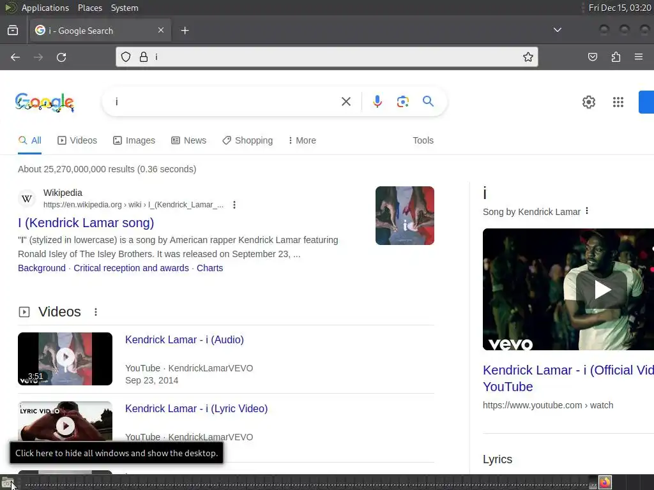
Task: Open the Places menu
Action: [89, 8]
